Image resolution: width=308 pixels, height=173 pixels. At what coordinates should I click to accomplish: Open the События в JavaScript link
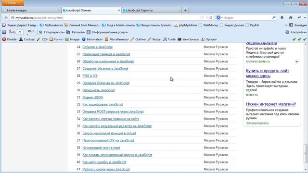[x=97, y=47]
